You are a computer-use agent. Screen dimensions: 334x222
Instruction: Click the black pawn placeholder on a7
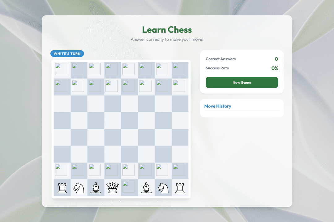[61, 86]
